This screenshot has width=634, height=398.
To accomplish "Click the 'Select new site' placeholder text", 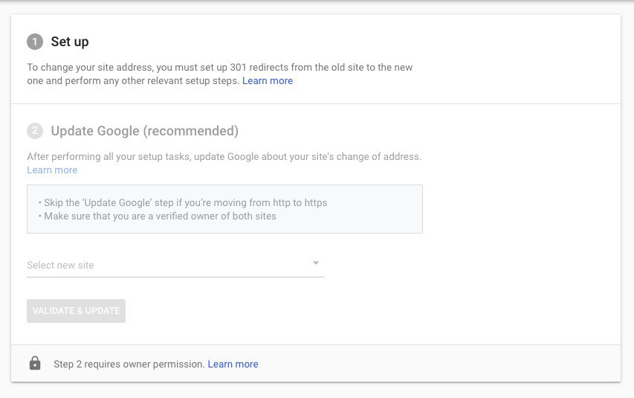I will pyautogui.click(x=60, y=265).
